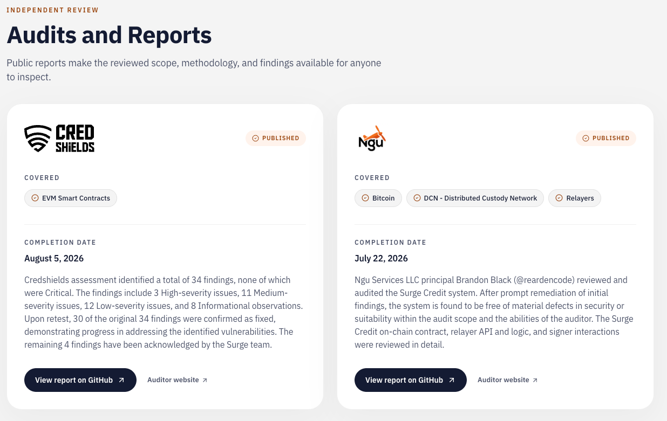Click arrow icon on Ngu GitHub report button
667x421 pixels.
pos(452,380)
